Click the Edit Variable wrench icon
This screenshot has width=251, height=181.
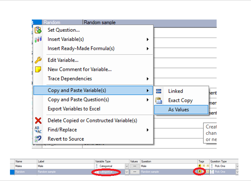38,60
